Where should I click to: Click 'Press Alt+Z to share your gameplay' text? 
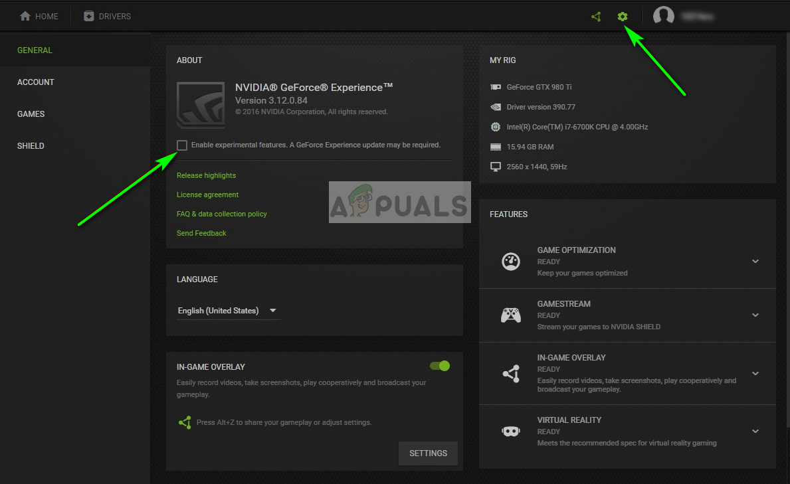(284, 422)
